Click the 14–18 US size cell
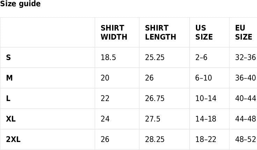Screen dimensions: 257x150 [206, 119]
